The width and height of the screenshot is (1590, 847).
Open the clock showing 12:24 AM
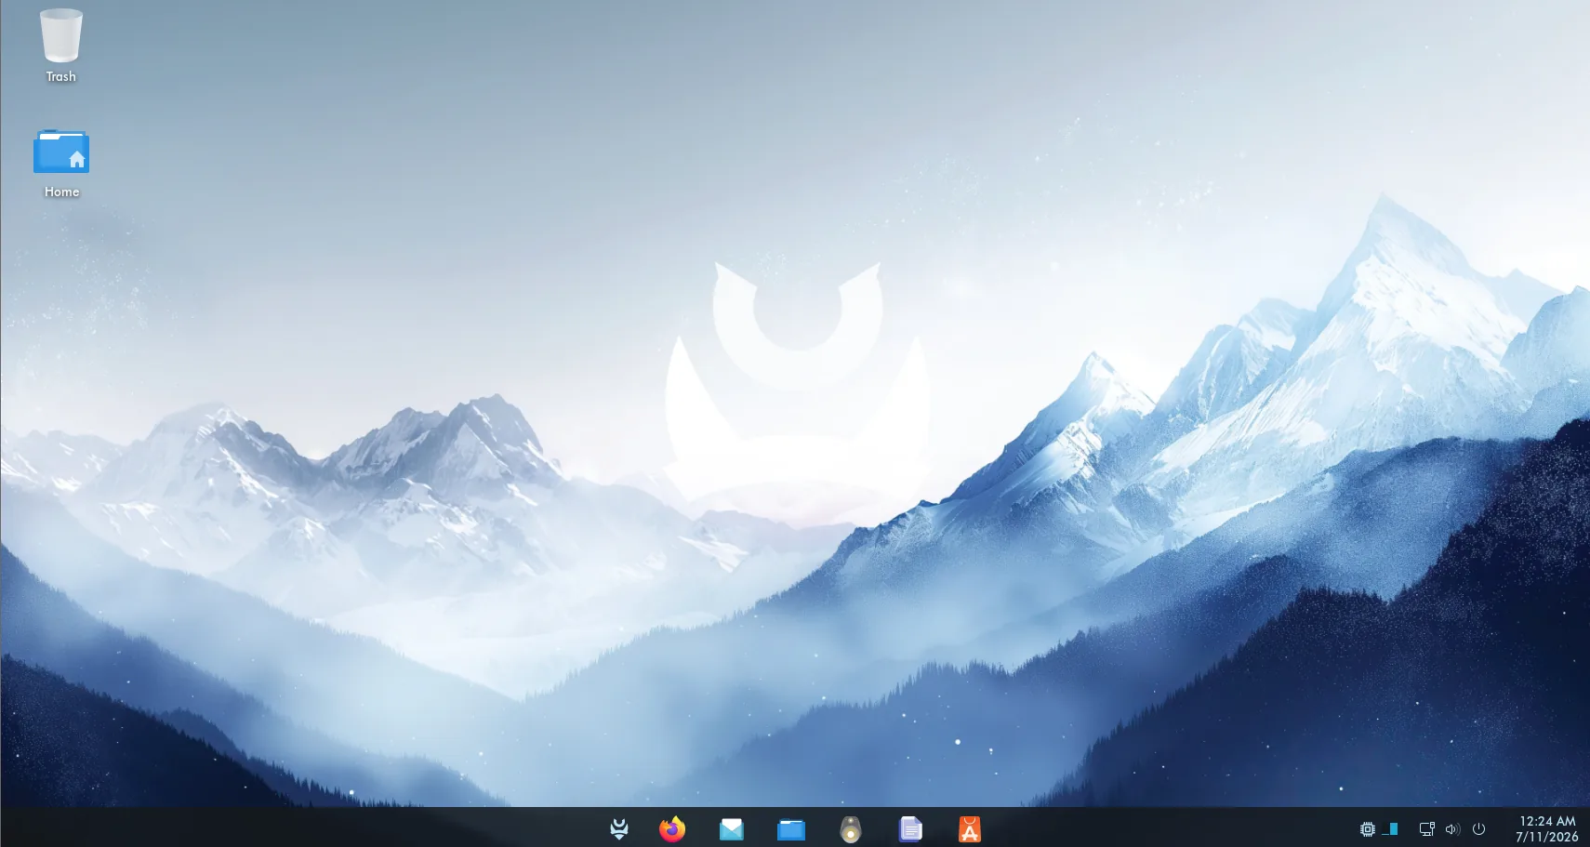[x=1547, y=828]
